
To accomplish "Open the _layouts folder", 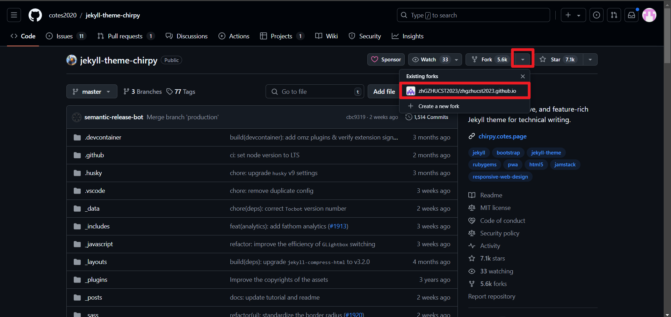I will pos(96,262).
